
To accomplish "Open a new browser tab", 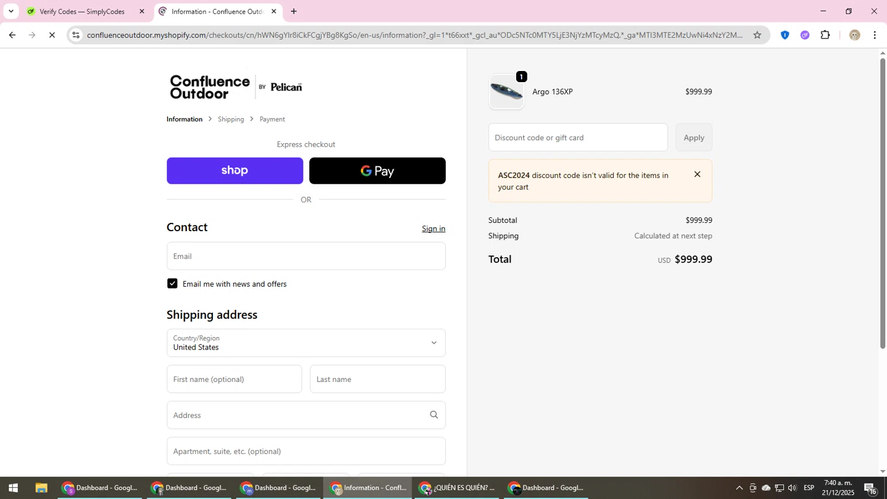I will pos(294,11).
